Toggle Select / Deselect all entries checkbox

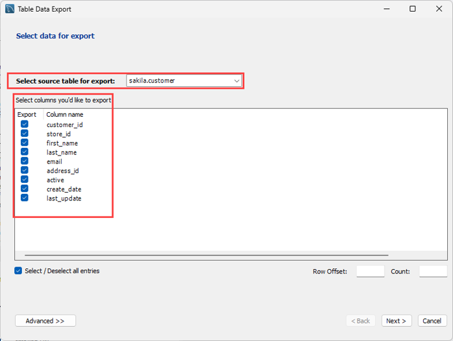point(19,271)
